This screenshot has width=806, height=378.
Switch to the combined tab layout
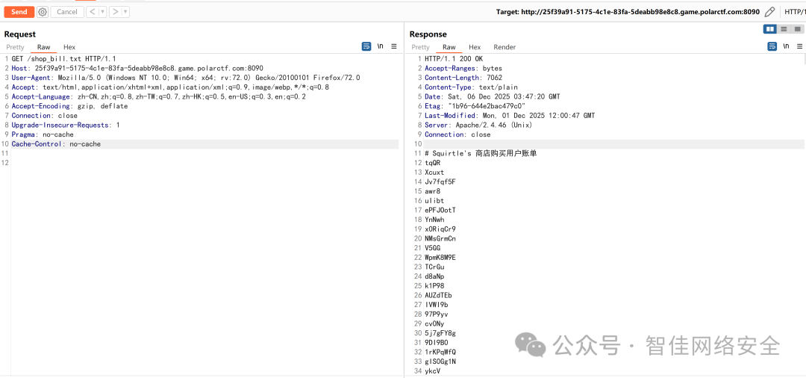pyautogui.click(x=797, y=29)
